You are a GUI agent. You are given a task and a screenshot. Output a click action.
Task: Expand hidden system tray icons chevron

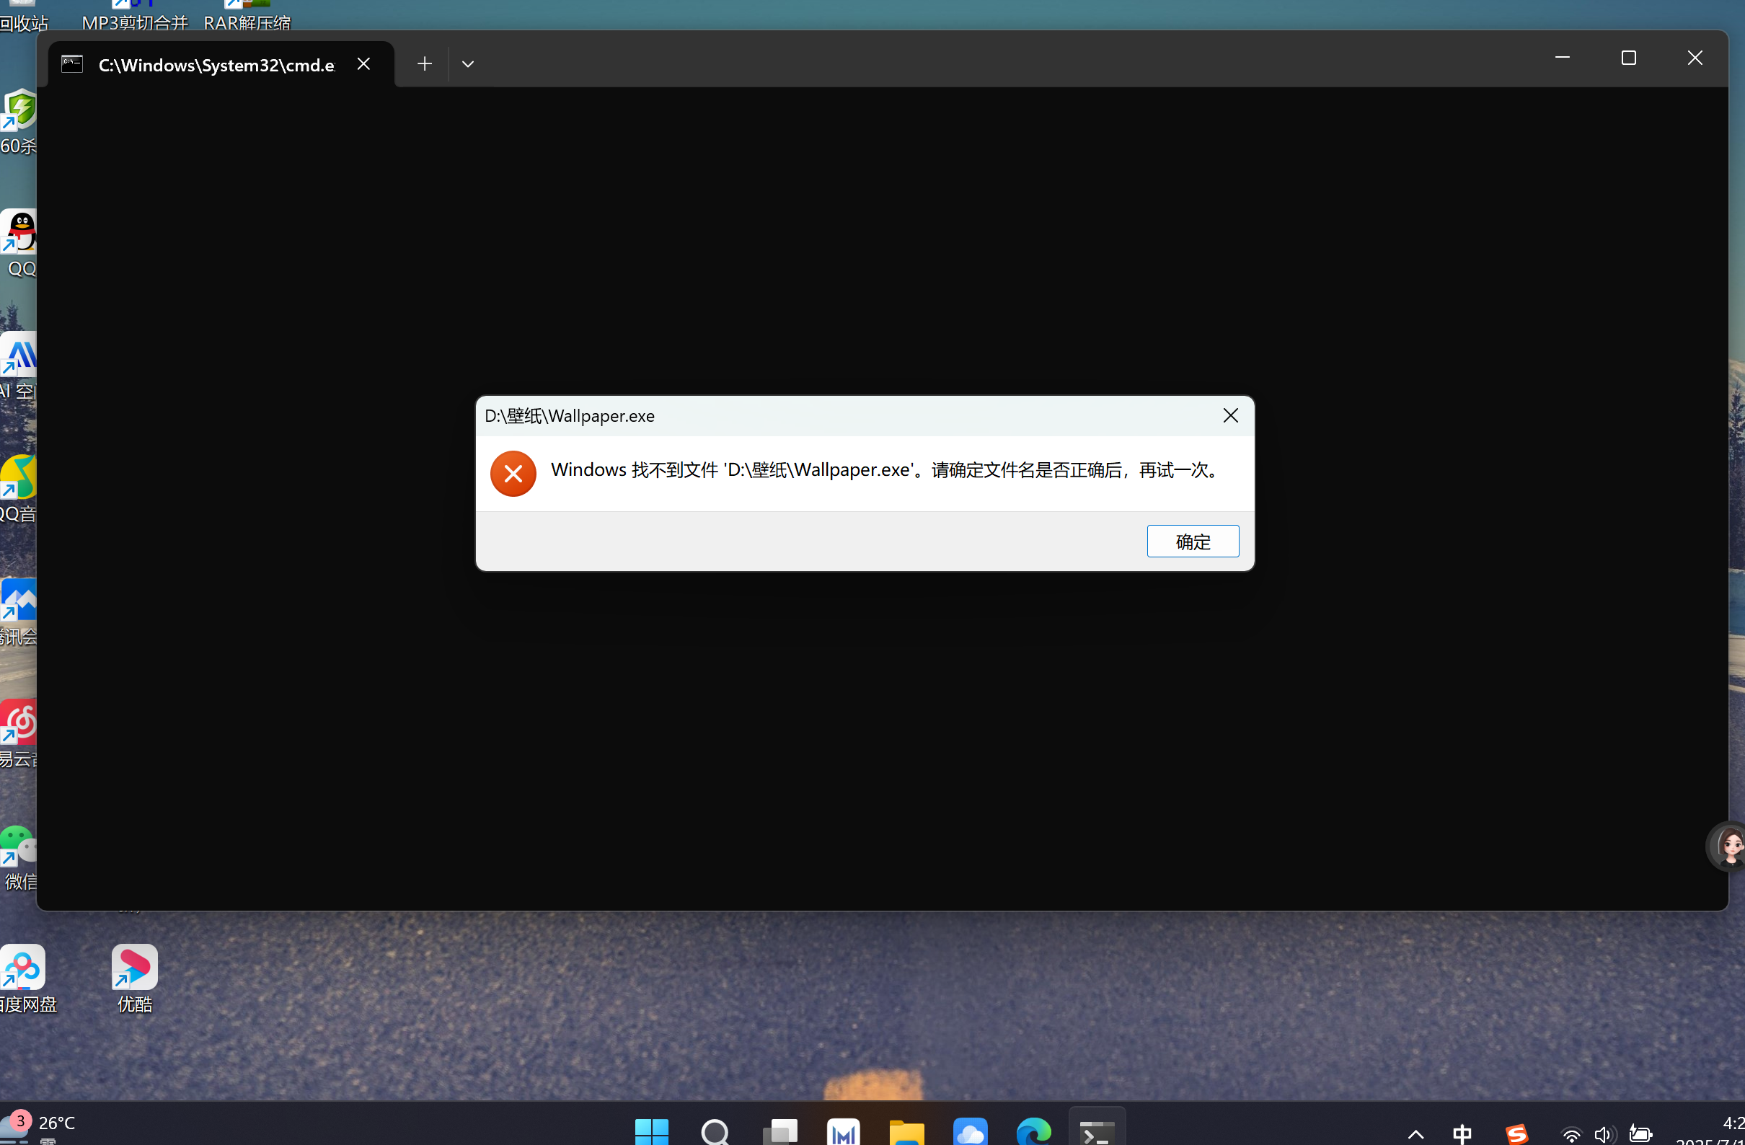click(x=1415, y=1134)
